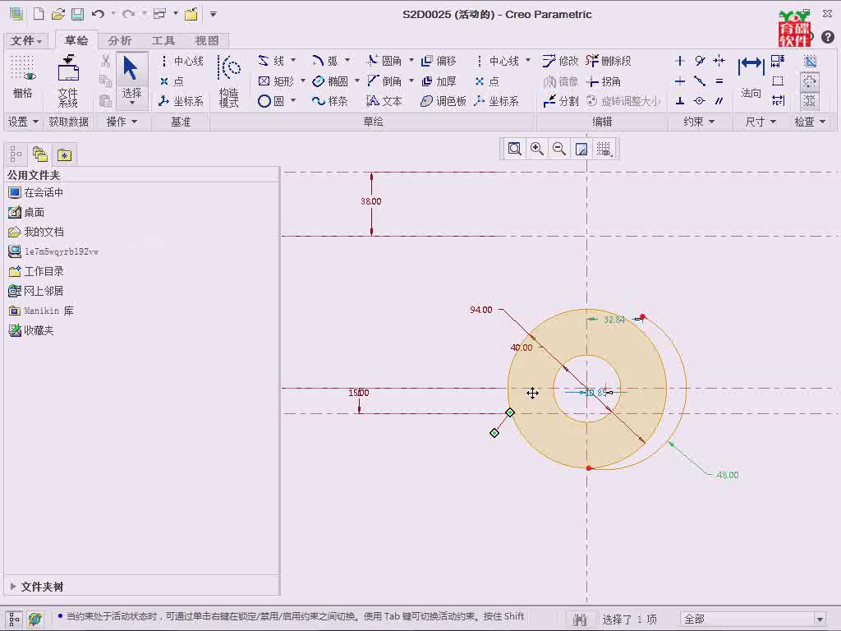
Task: Open the folder browser navigator tab
Action: pos(40,154)
